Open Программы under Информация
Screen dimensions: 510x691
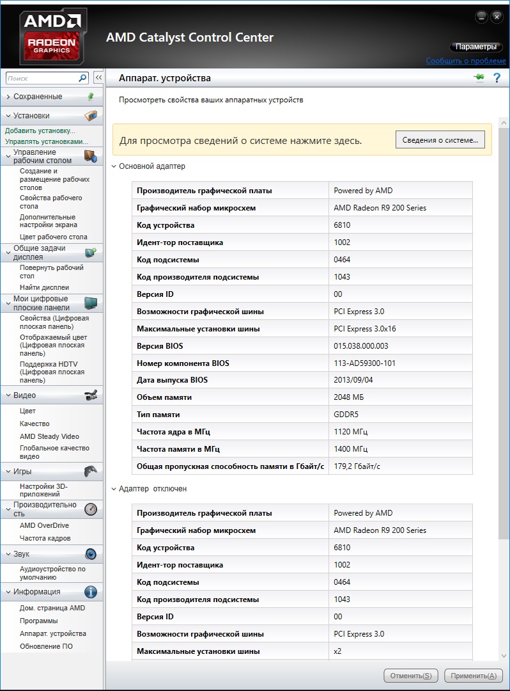click(38, 621)
